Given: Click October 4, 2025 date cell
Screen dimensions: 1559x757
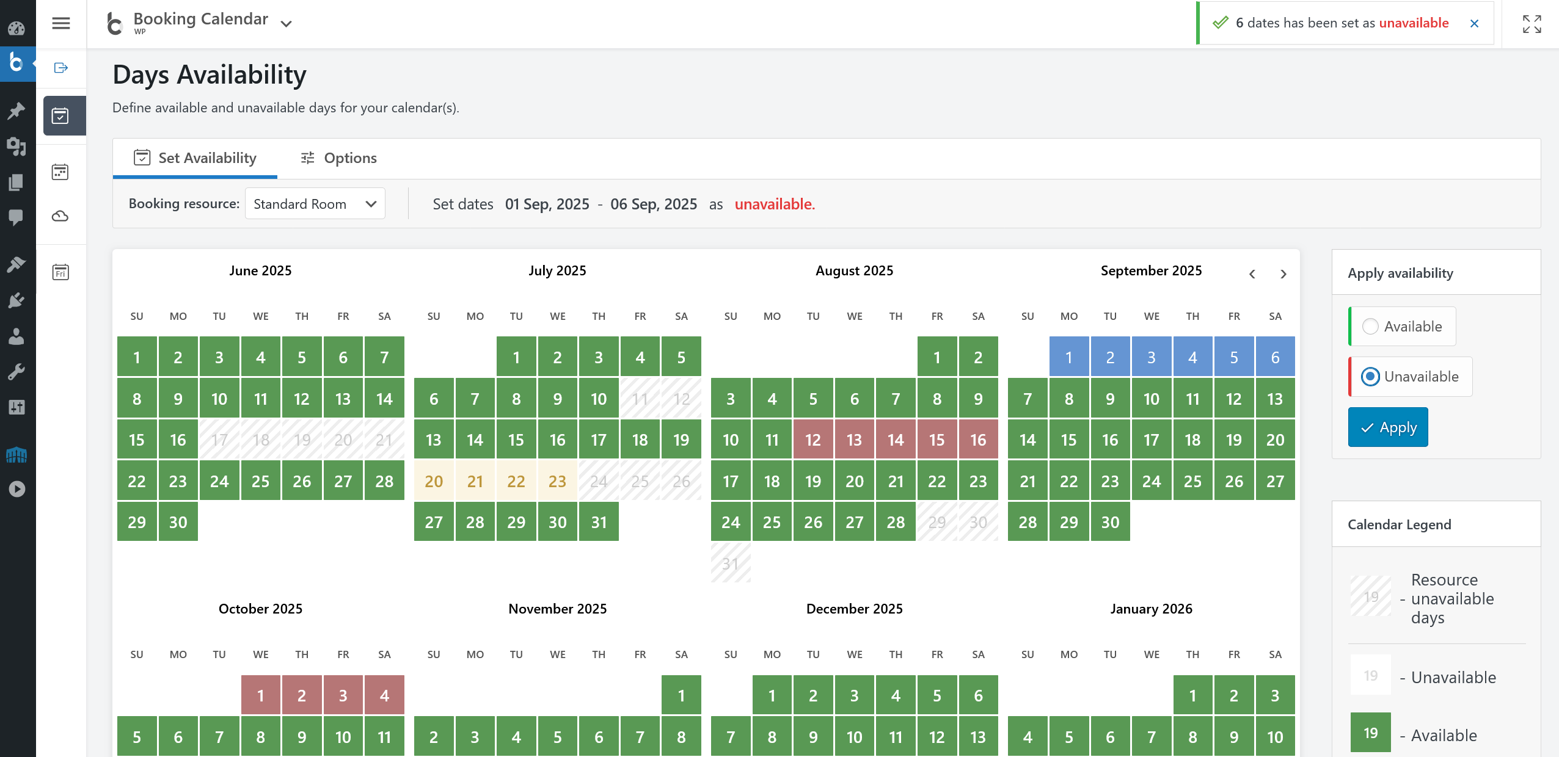Looking at the screenshot, I should (384, 695).
